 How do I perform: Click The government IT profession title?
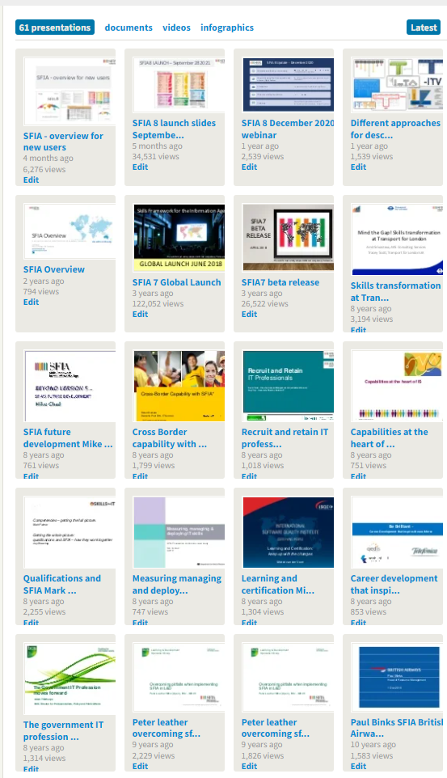coord(64,731)
